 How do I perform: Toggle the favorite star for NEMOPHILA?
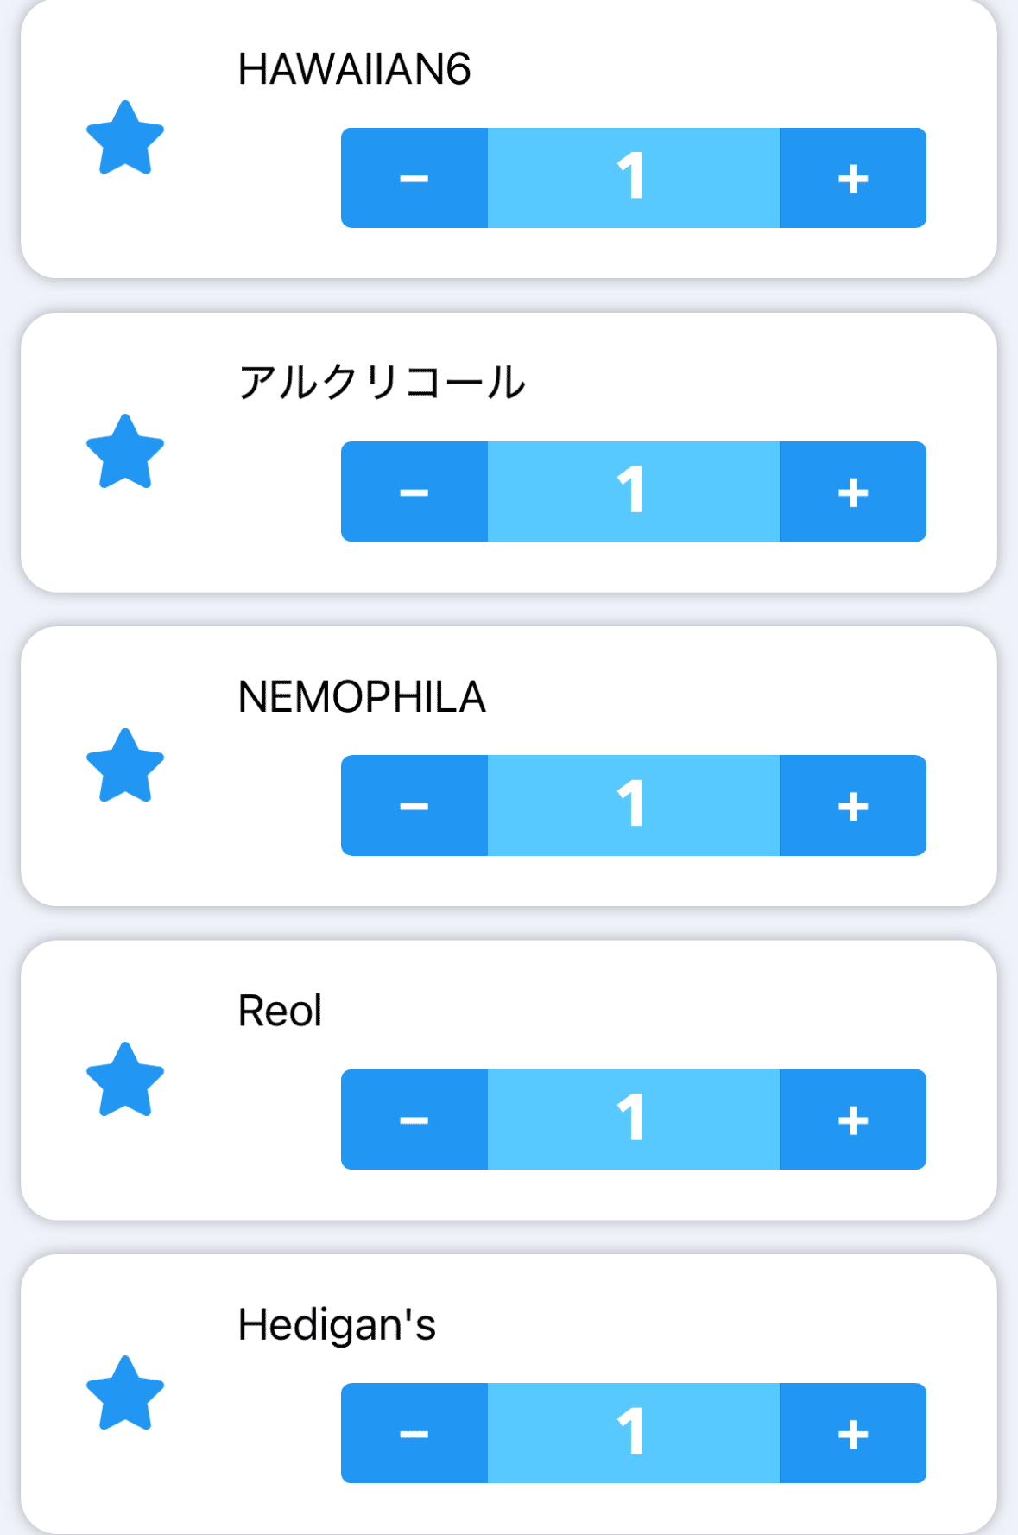point(125,767)
